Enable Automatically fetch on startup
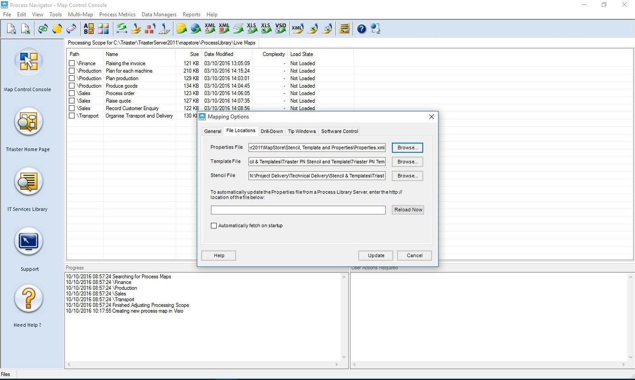This screenshot has height=380, width=635. [214, 225]
